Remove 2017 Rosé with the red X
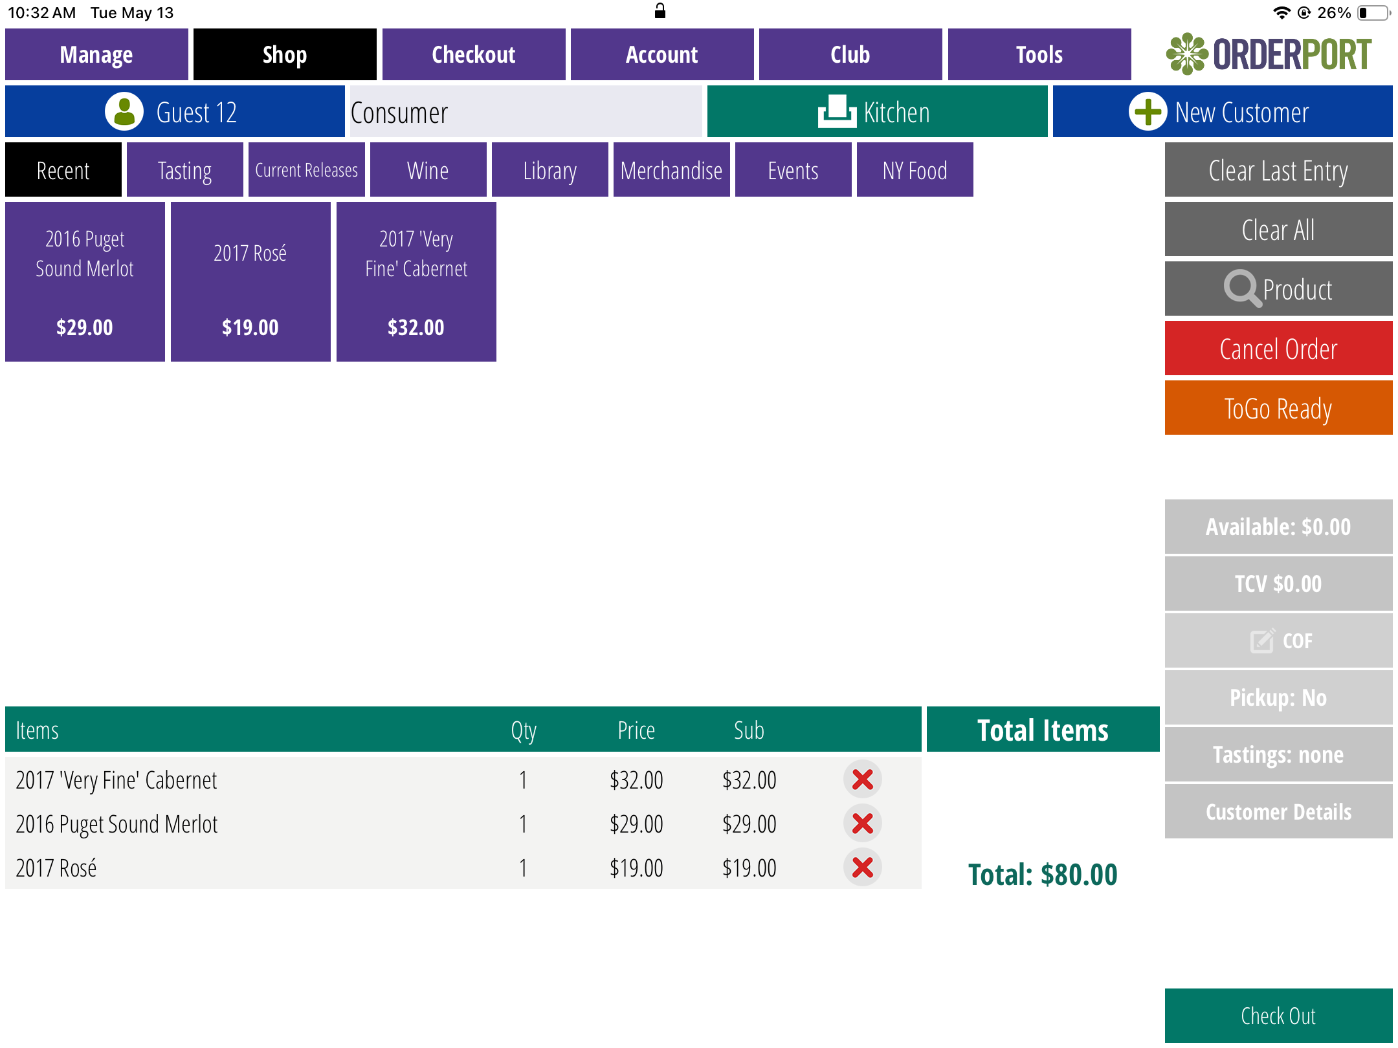The width and height of the screenshot is (1398, 1048). (862, 868)
